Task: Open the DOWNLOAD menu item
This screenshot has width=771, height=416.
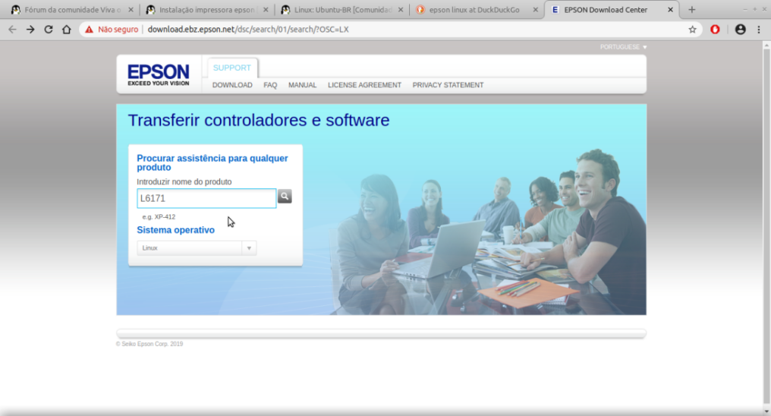Action: 232,85
